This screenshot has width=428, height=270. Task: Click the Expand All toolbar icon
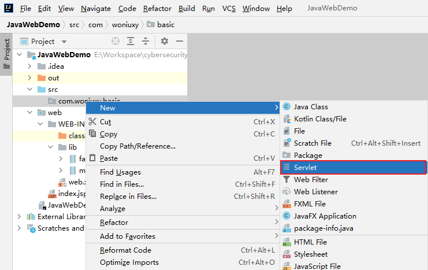click(x=131, y=41)
